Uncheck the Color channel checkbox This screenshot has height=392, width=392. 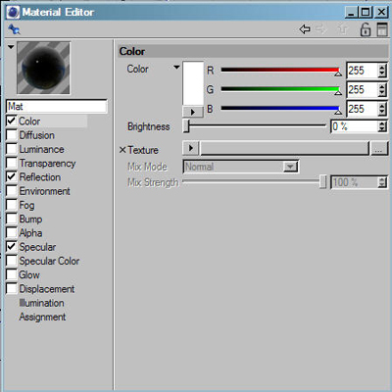[11, 121]
